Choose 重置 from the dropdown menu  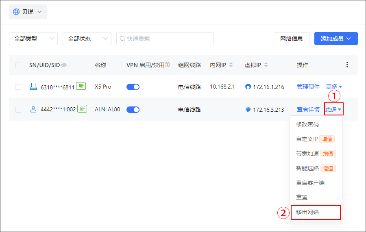tap(316, 197)
